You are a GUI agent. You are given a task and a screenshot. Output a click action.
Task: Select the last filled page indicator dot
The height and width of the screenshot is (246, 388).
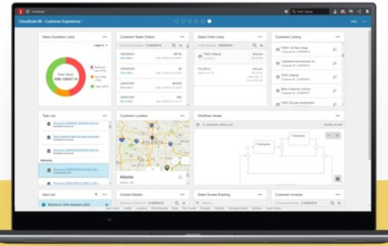point(210,21)
